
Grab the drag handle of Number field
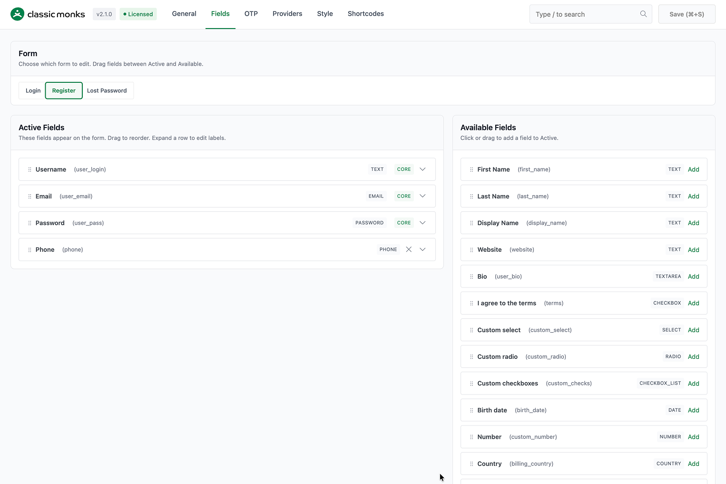click(x=471, y=437)
